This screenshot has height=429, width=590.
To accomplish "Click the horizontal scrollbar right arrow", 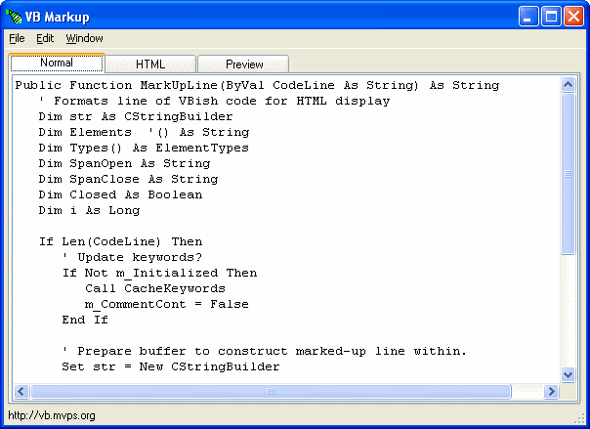I will click(x=551, y=391).
